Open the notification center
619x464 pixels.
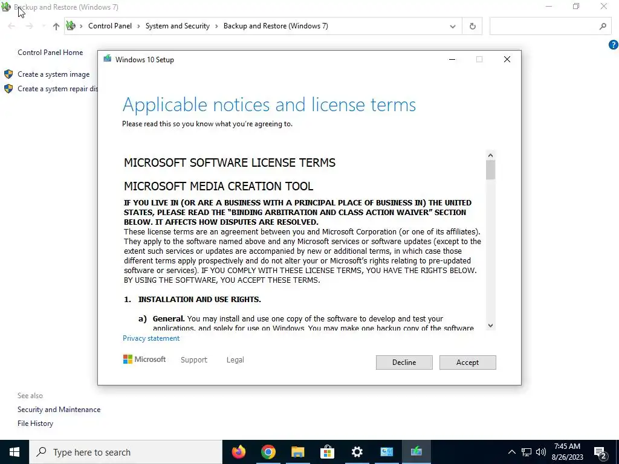pyautogui.click(x=600, y=452)
